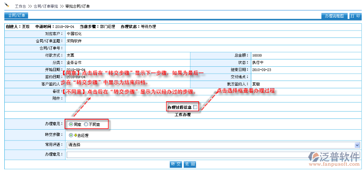
Task: Click the dropdown arrow of 请选择
Action: click(357, 145)
